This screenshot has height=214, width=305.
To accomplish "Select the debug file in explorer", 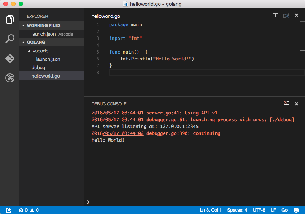I will coord(52,67).
